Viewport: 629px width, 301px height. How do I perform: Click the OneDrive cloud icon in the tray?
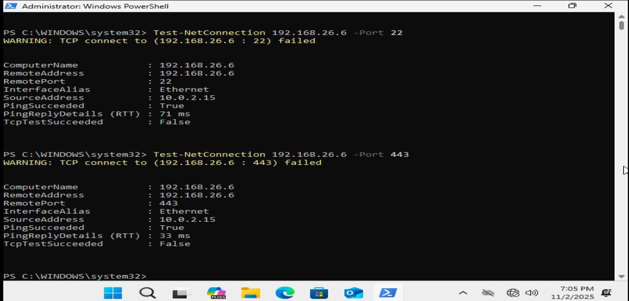click(487, 293)
